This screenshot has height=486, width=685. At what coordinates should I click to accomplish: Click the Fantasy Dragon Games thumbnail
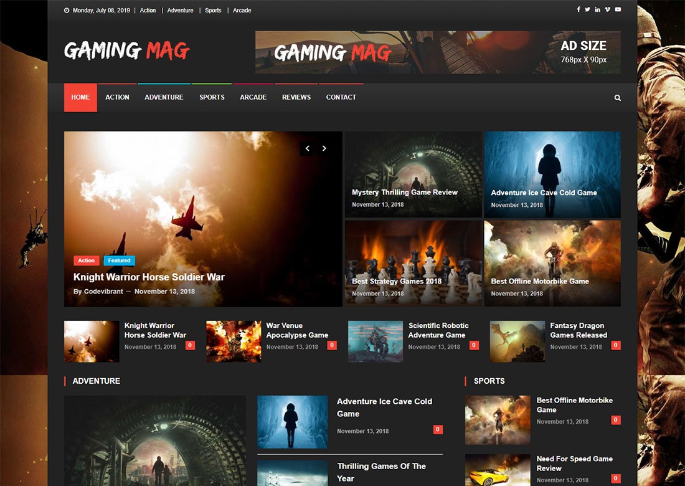pos(517,341)
